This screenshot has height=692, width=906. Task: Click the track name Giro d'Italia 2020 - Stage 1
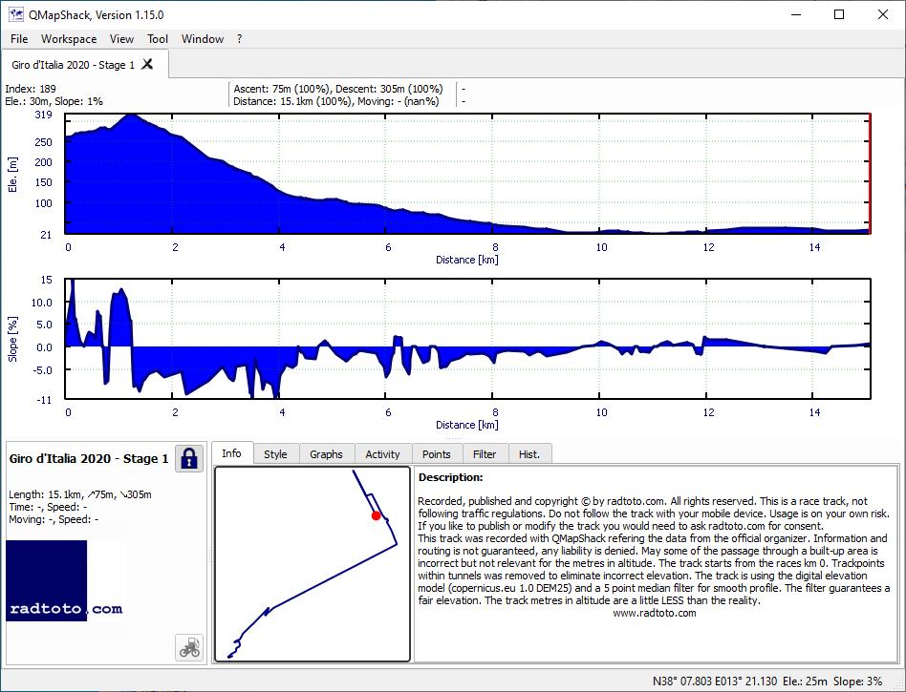(89, 459)
